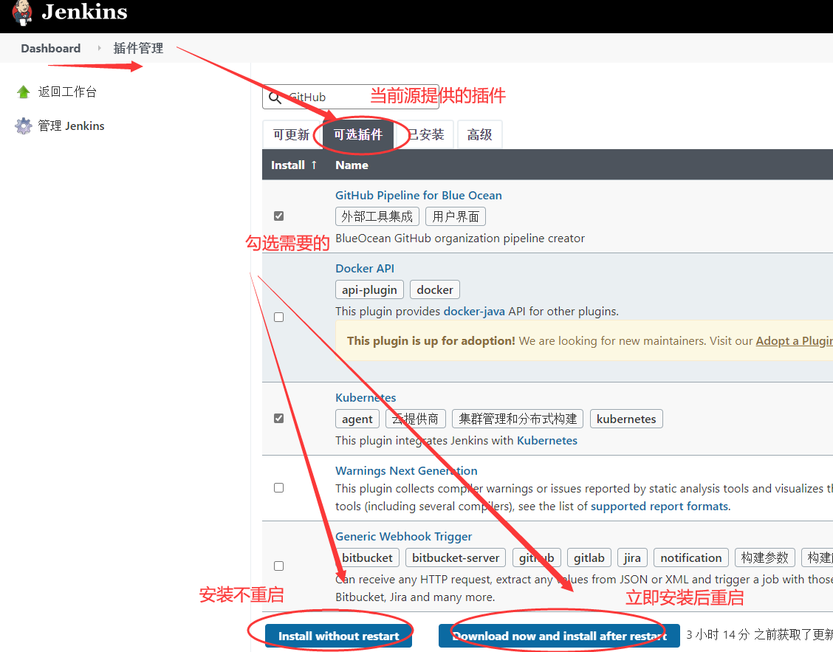Screen dimensions: 833x652
Task: Click the 管理 Jenkins sidebar link
Action: coord(71,126)
